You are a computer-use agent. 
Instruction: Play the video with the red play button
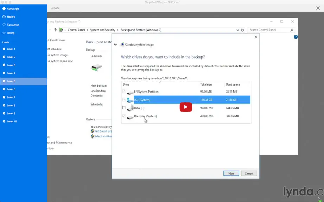pyautogui.click(x=186, y=107)
